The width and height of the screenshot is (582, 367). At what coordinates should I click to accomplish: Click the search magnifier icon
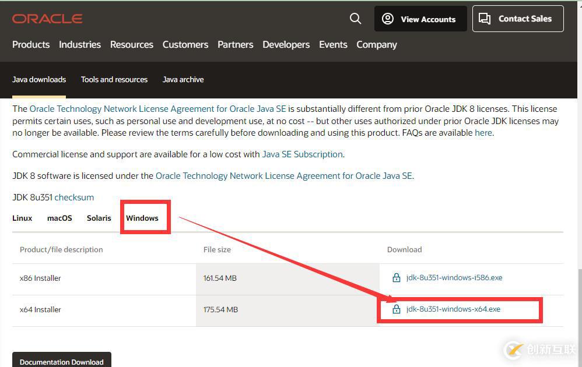(355, 19)
